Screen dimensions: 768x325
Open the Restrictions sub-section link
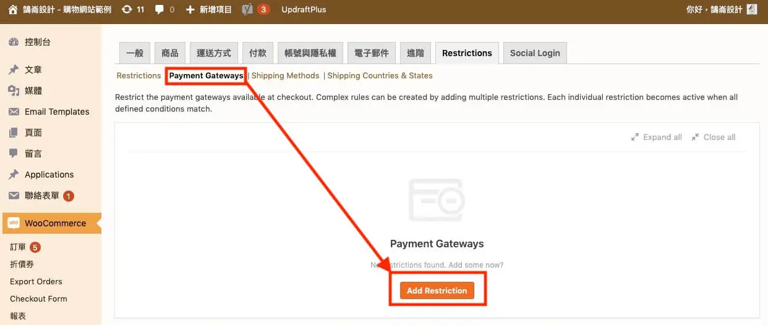click(139, 75)
